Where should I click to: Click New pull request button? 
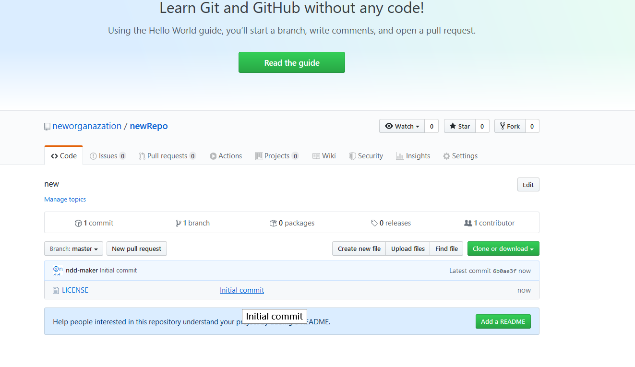pyautogui.click(x=137, y=249)
